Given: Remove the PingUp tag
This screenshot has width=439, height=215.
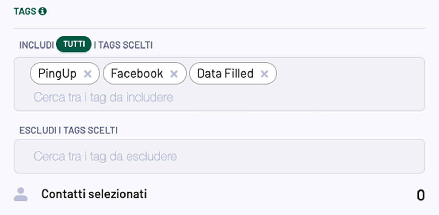Looking at the screenshot, I should (x=88, y=74).
